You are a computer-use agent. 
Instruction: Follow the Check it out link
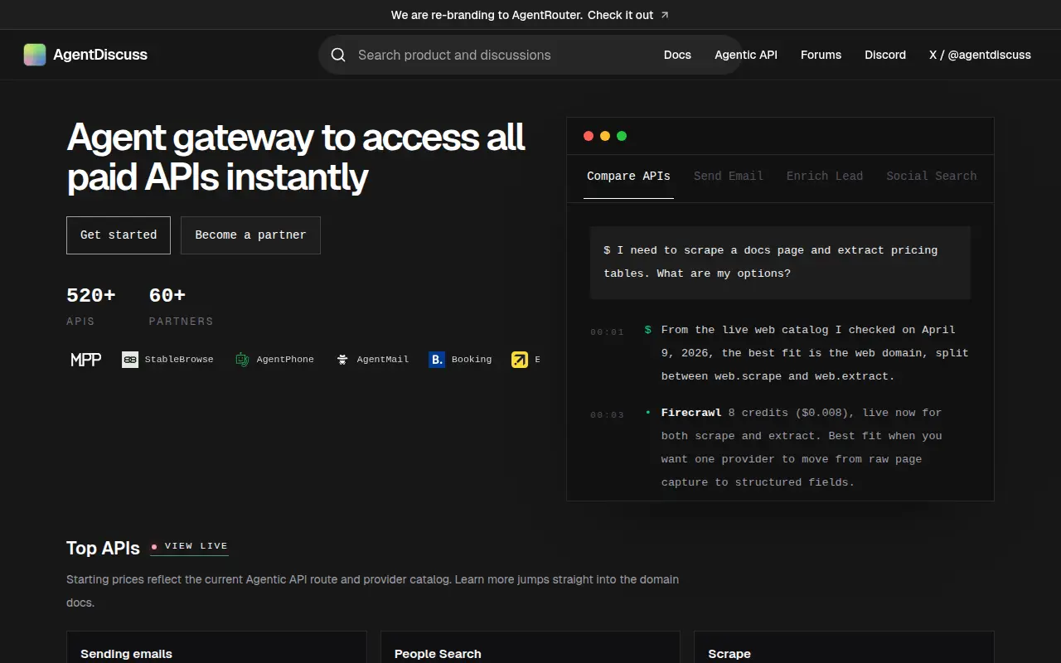(x=620, y=15)
